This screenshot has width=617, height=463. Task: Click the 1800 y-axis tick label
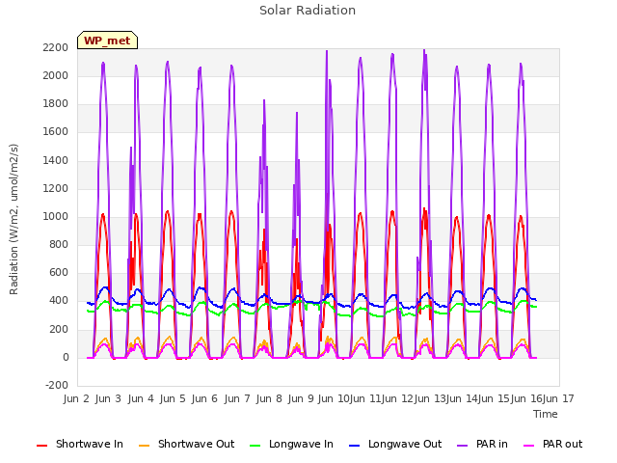point(56,104)
